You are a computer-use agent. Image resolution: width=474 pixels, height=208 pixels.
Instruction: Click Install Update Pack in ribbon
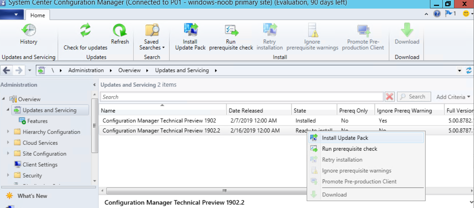[190, 37]
